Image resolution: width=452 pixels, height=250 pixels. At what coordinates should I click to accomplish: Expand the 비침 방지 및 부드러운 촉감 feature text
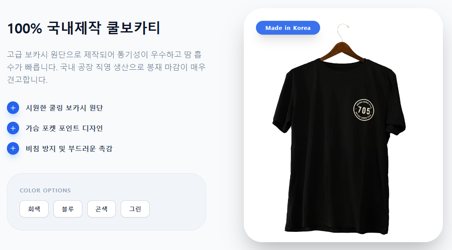pos(69,149)
